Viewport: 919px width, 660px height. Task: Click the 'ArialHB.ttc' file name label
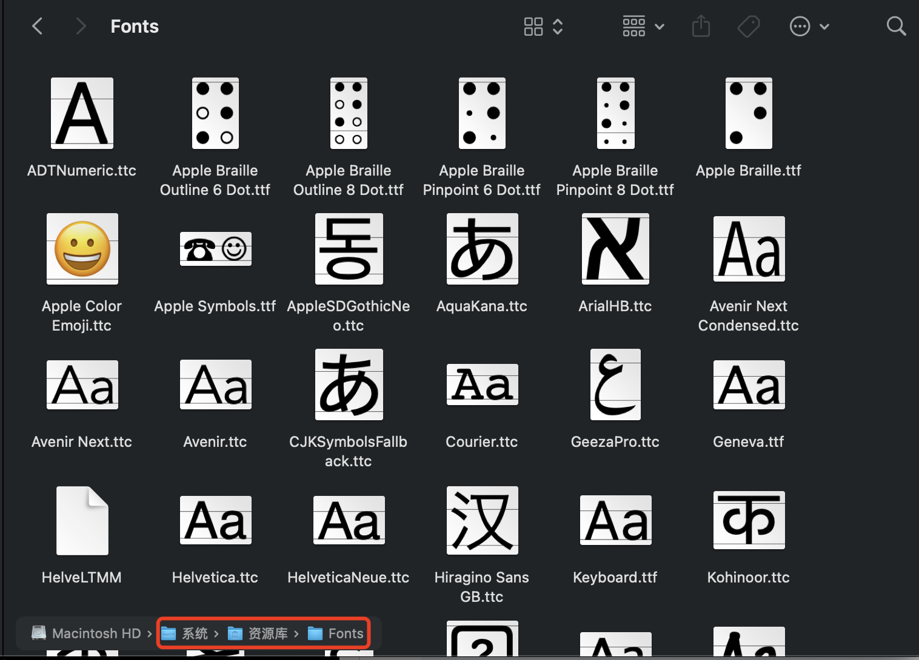(615, 306)
